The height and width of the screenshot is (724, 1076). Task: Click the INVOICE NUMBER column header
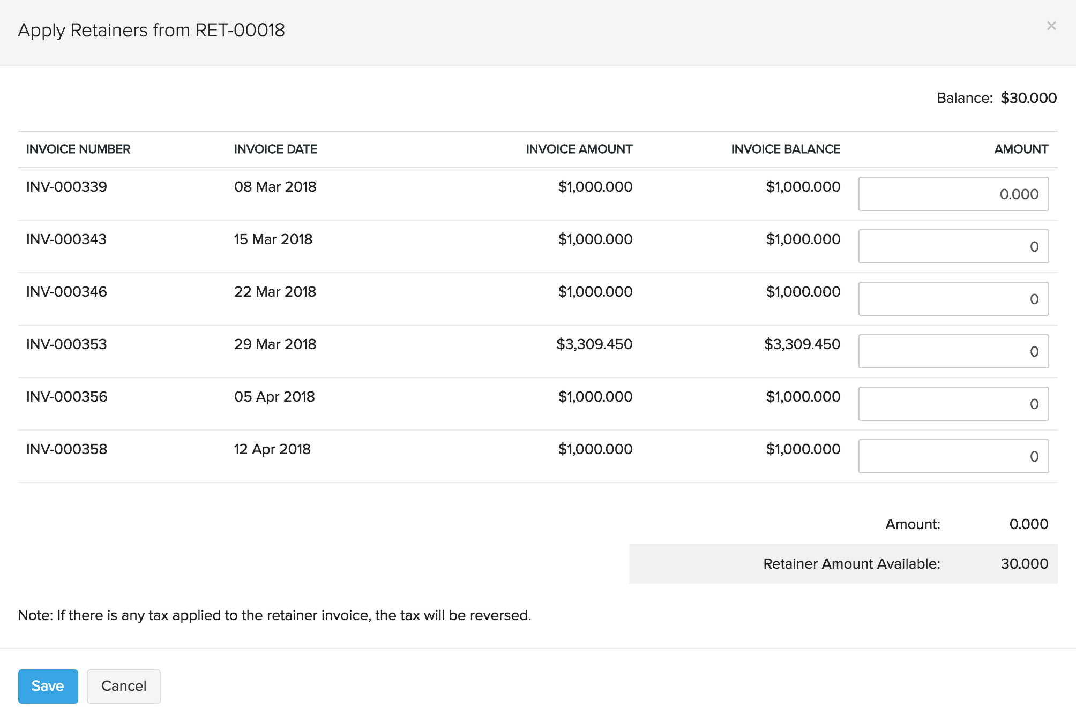(78, 149)
